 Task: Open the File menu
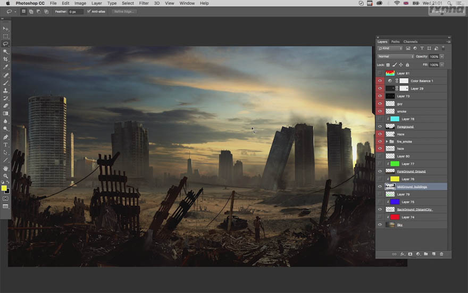coord(53,3)
